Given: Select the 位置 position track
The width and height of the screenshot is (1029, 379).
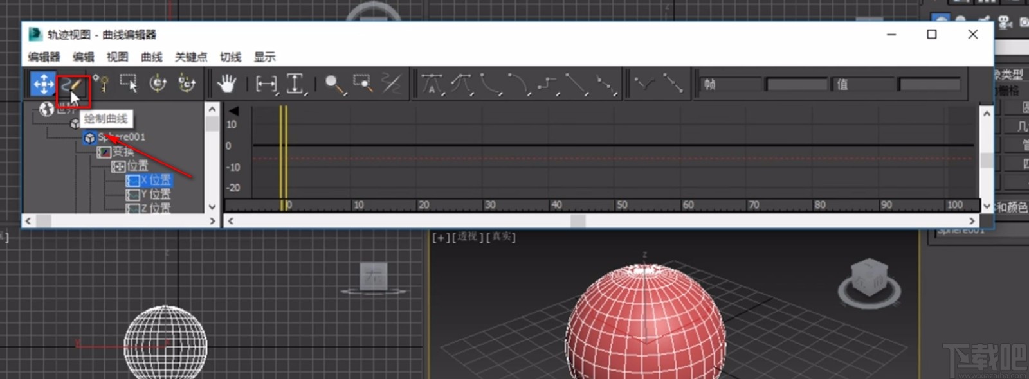Looking at the screenshot, I should pyautogui.click(x=137, y=166).
